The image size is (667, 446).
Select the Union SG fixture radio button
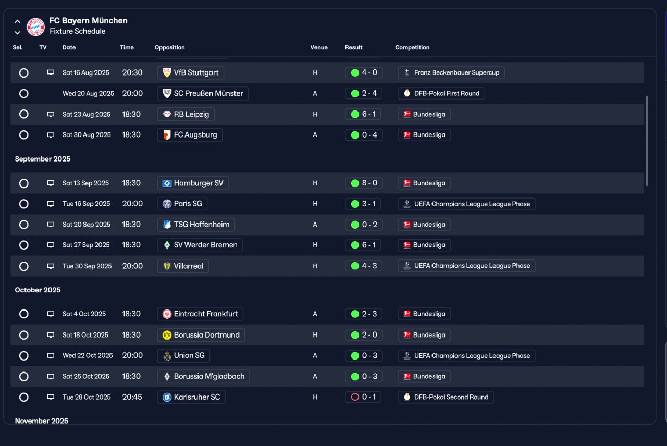pos(23,356)
